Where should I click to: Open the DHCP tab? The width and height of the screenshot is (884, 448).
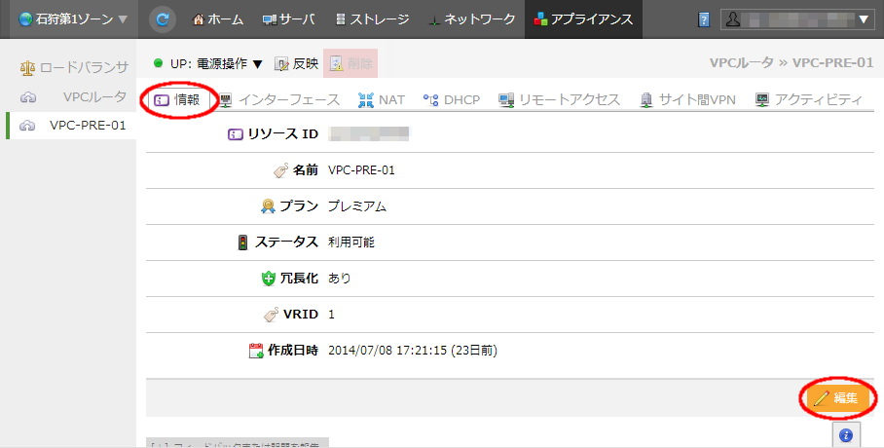click(452, 100)
